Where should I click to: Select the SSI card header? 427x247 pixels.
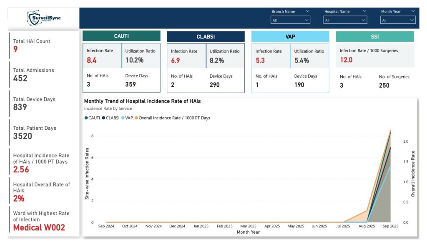click(x=374, y=36)
